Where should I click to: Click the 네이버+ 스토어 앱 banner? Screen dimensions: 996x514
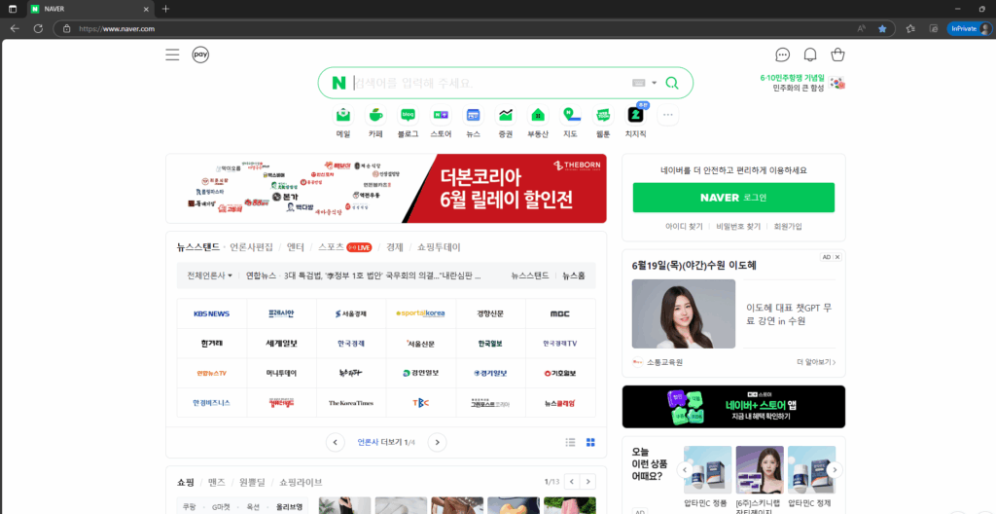(x=733, y=407)
